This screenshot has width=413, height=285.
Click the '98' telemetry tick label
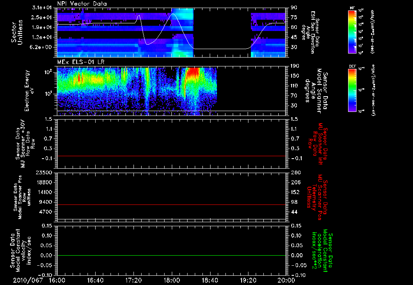[x=294, y=202]
